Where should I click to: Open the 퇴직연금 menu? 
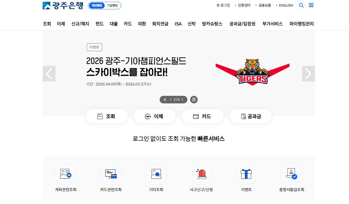coord(160,24)
